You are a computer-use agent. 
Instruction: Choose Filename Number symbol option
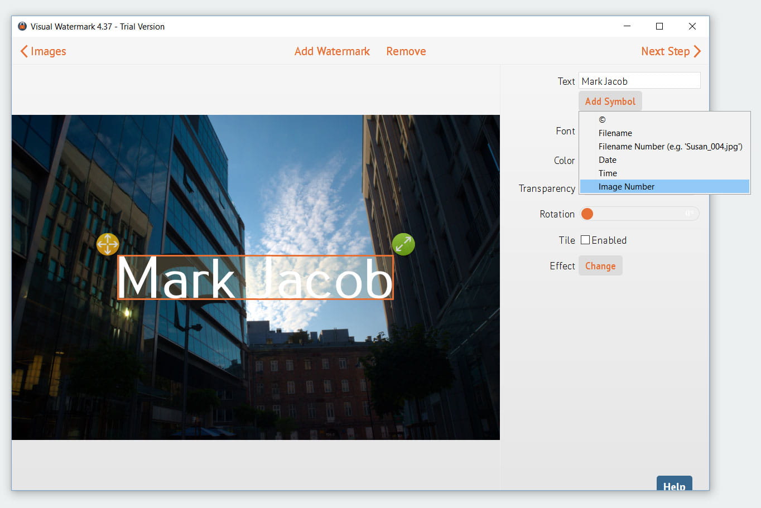tap(664, 146)
